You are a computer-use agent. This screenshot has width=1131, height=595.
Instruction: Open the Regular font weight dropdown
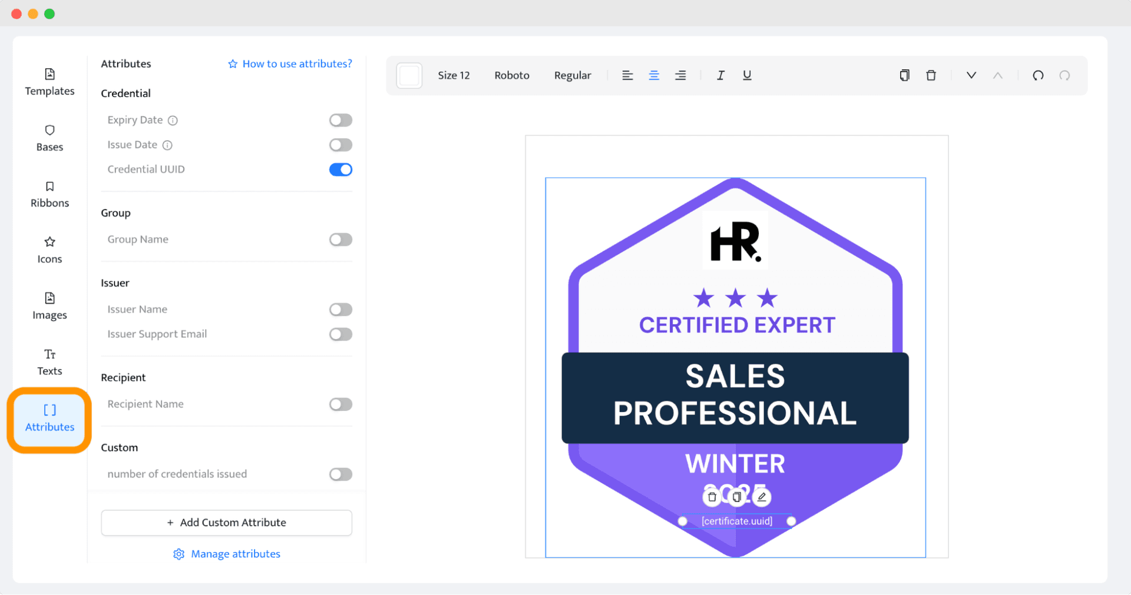click(x=572, y=75)
